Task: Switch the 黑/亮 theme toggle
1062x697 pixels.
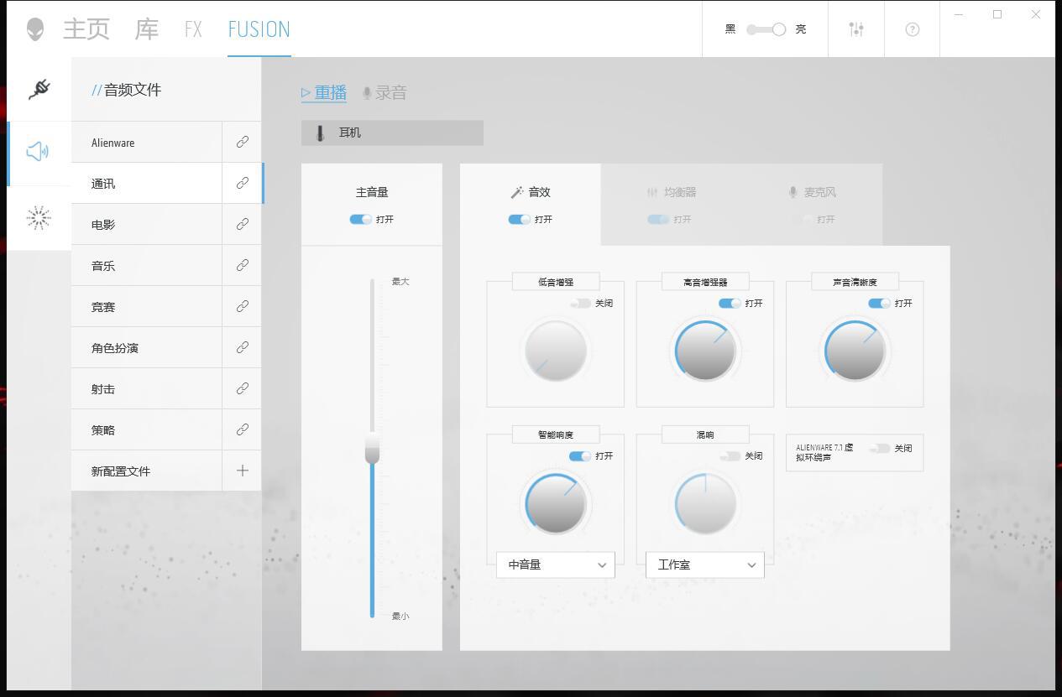Action: (x=766, y=29)
